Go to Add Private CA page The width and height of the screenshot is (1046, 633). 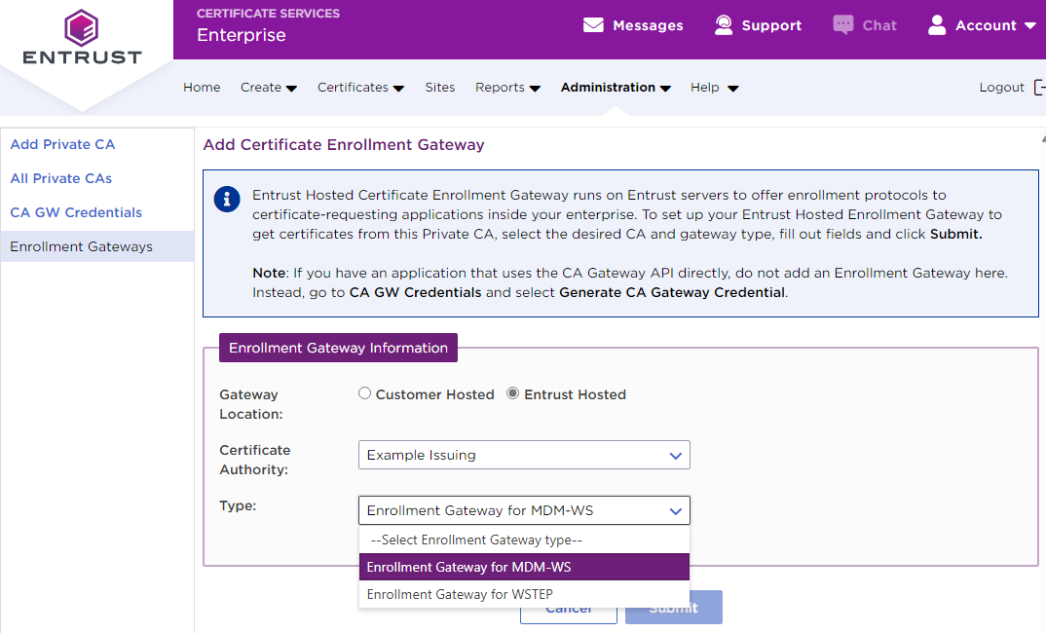pos(62,144)
